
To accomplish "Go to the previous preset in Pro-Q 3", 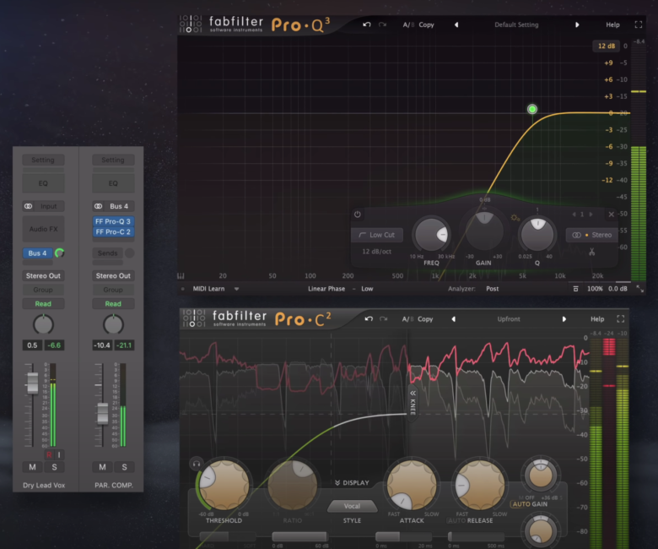I will click(456, 24).
